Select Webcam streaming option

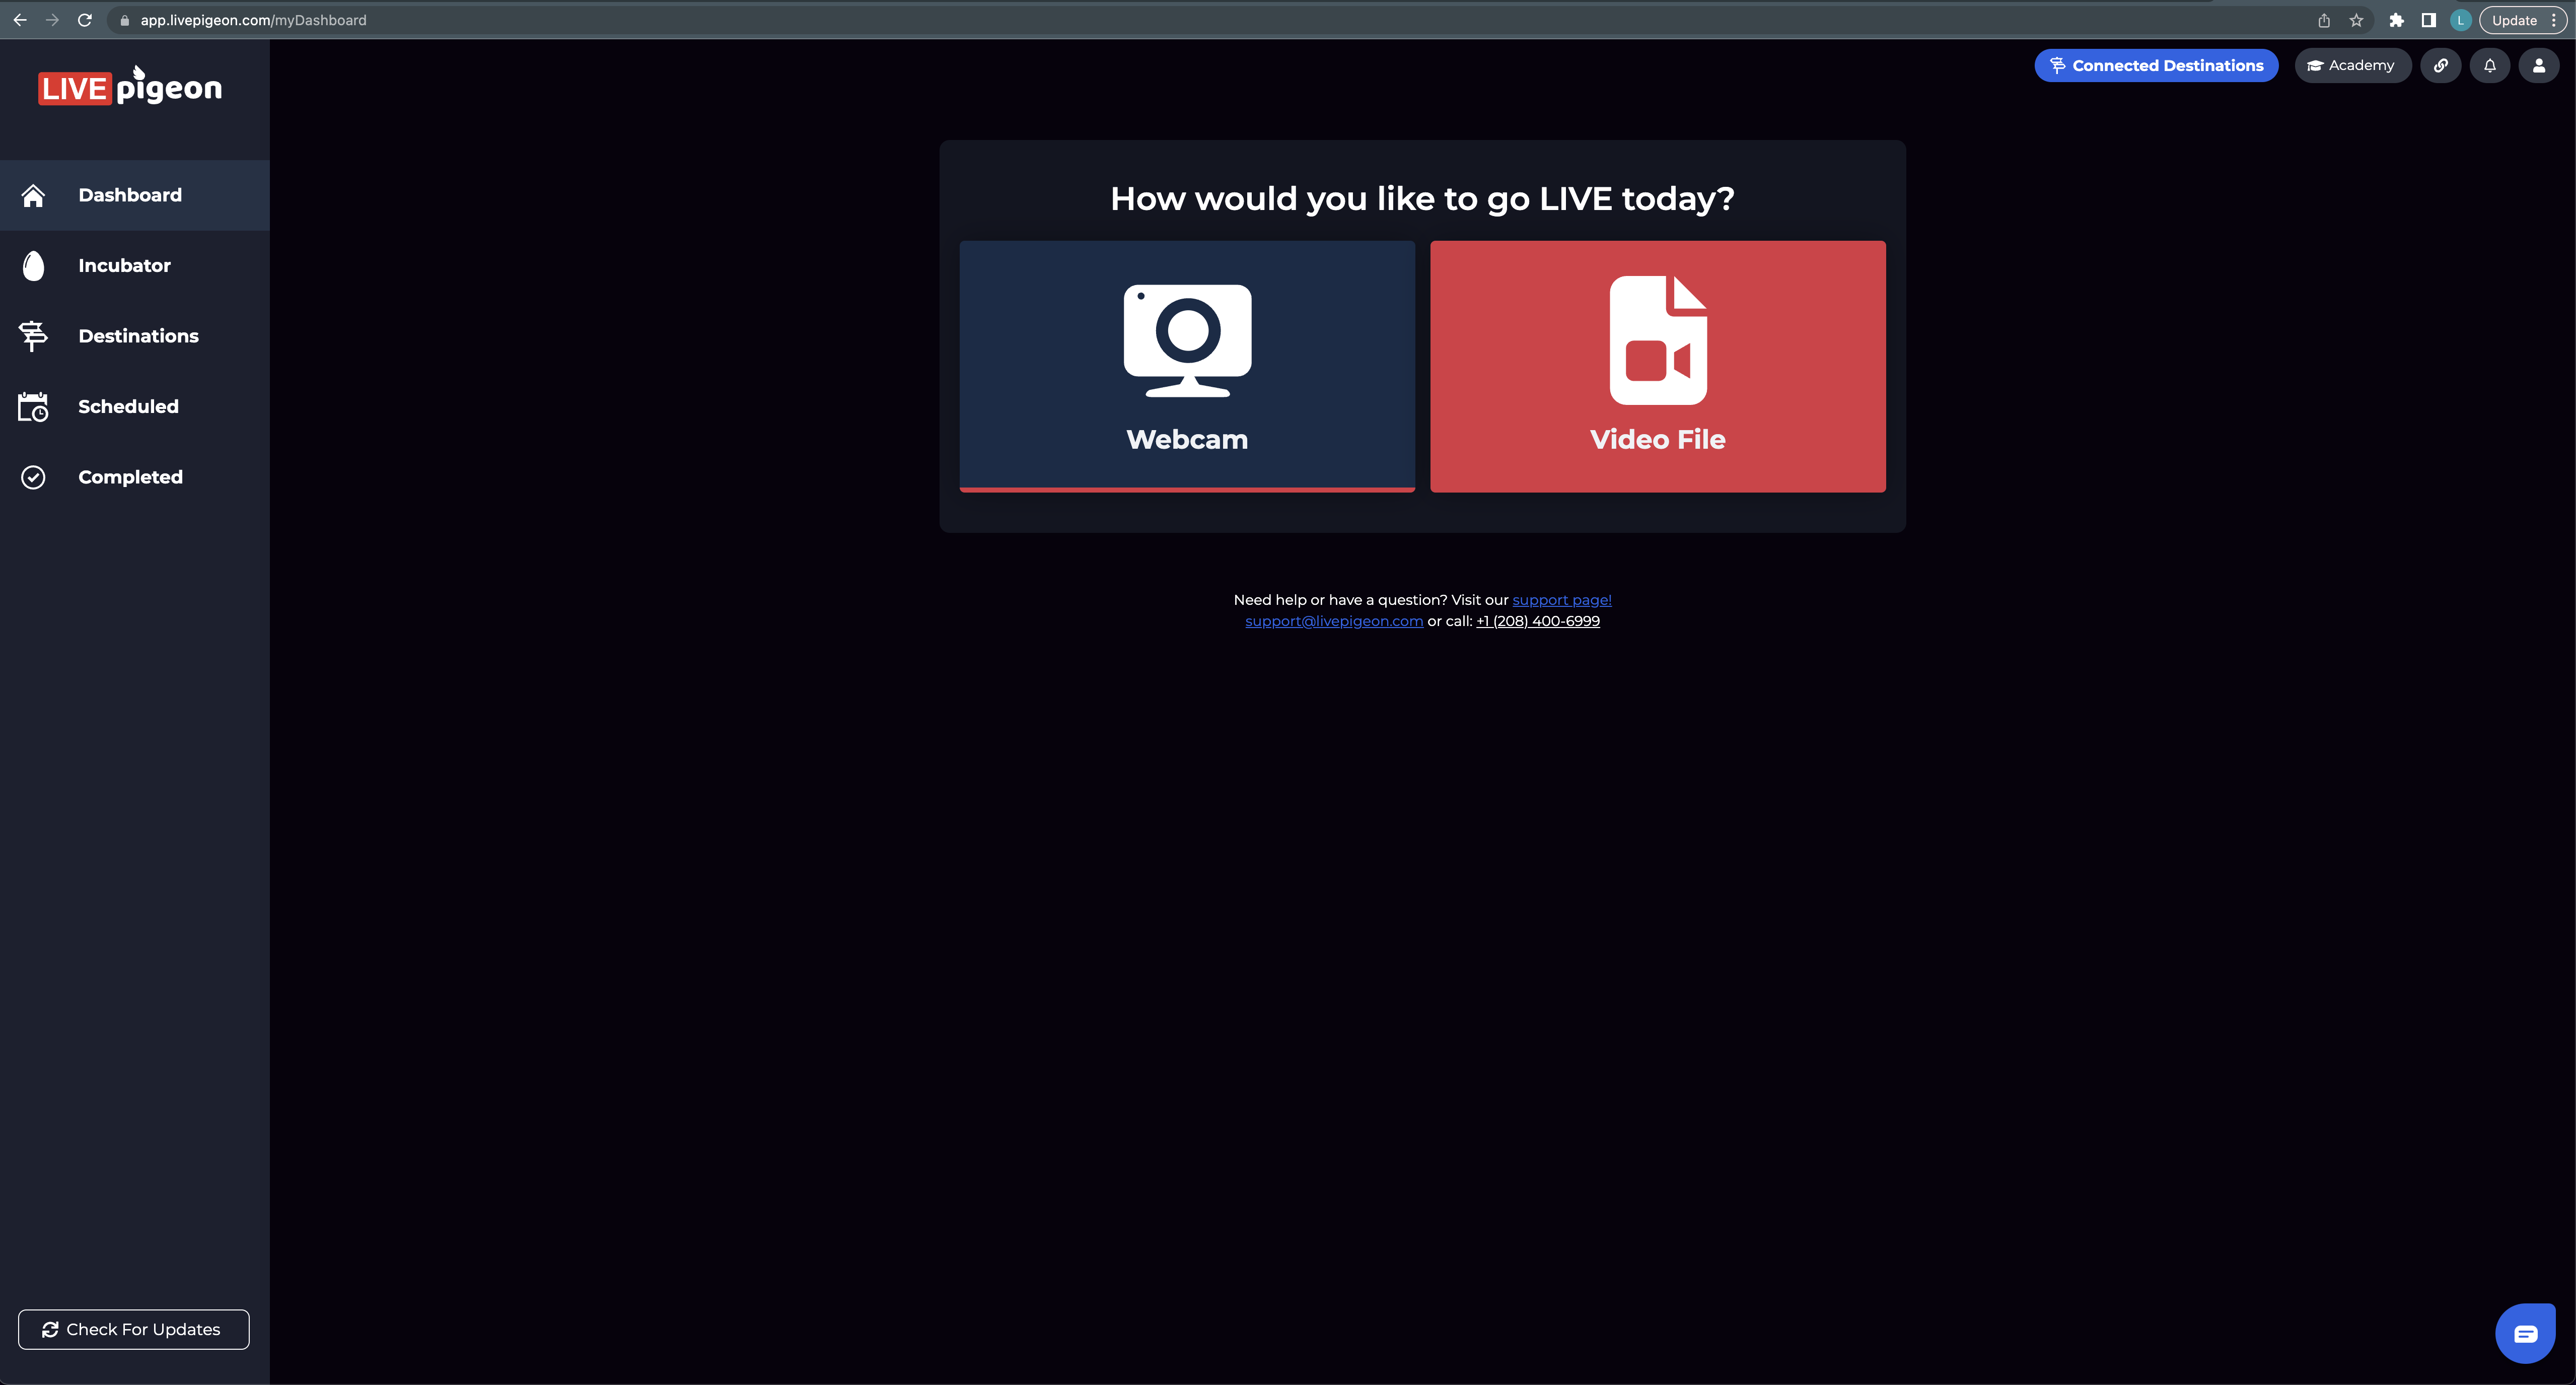[1187, 366]
